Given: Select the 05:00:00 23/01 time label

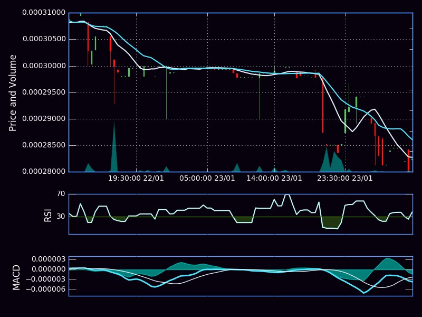Looking at the screenshot, I should (x=207, y=179).
